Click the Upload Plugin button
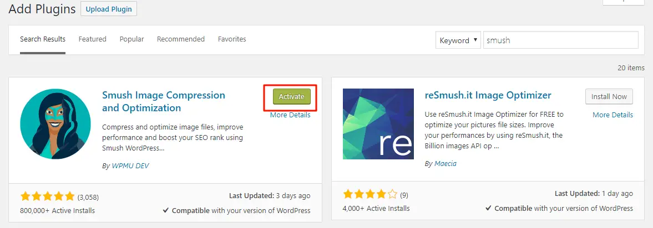This screenshot has width=653, height=228. 109,9
